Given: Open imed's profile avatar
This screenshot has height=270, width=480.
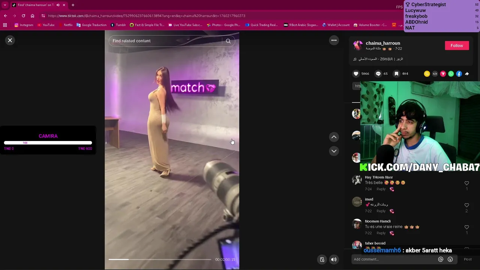Looking at the screenshot, I should pos(357,202).
